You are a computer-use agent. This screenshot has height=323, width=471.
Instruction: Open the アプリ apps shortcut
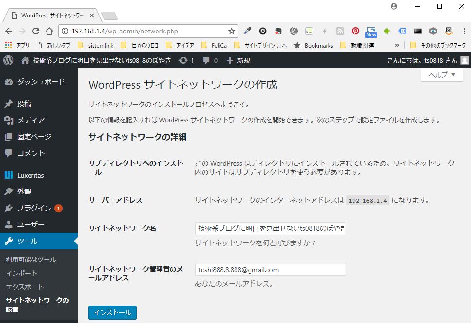[x=17, y=46]
